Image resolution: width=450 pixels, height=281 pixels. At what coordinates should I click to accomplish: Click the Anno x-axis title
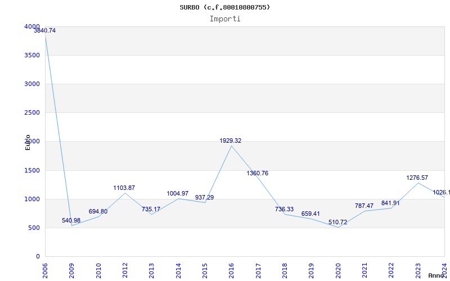pyautogui.click(x=438, y=276)
